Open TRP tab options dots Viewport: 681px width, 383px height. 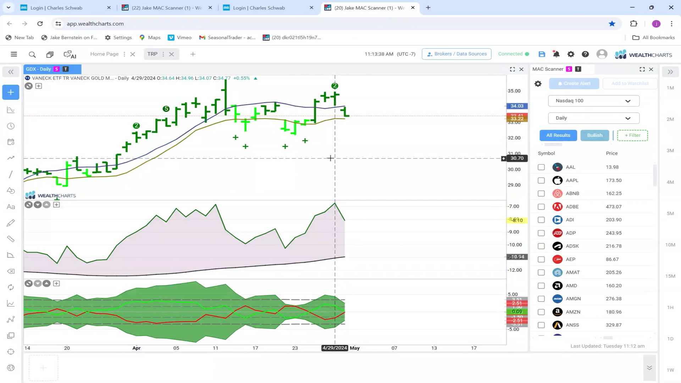click(163, 54)
